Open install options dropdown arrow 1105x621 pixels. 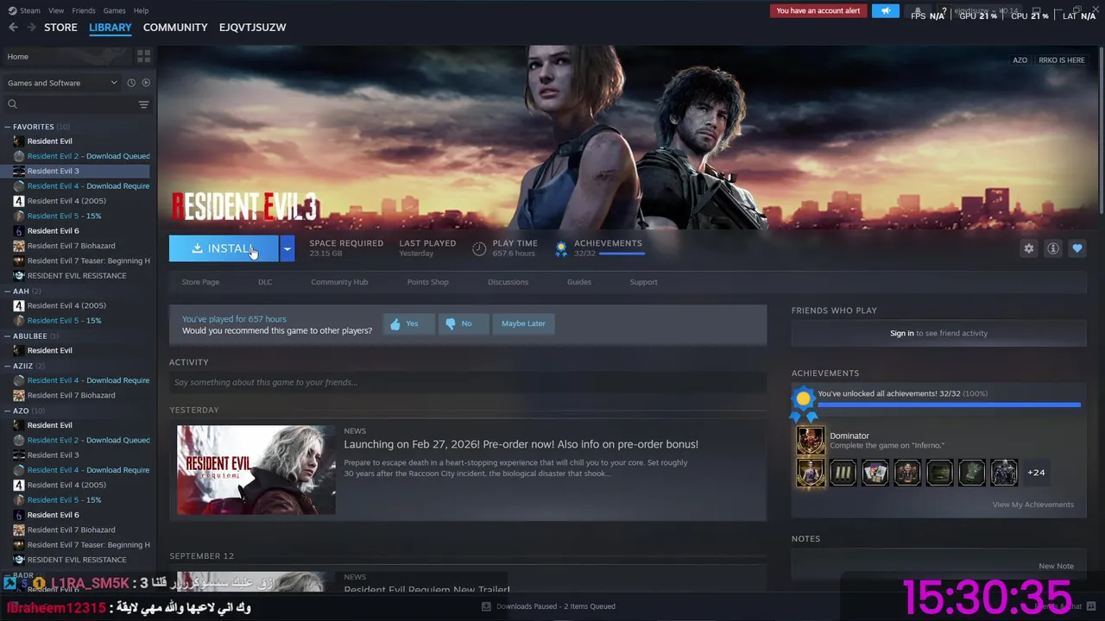tap(287, 248)
